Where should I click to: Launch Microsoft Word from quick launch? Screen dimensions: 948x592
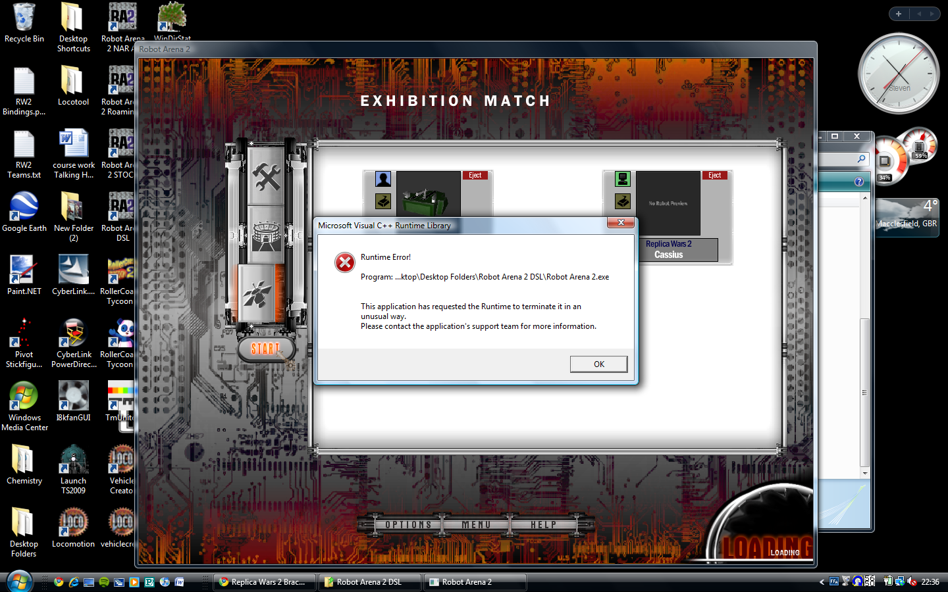point(180,581)
